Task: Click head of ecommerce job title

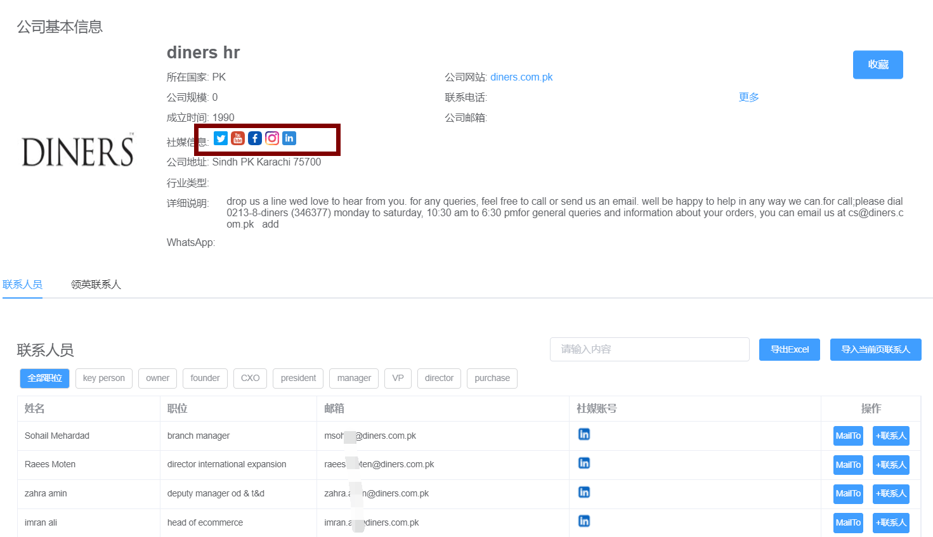Action: [x=205, y=522]
